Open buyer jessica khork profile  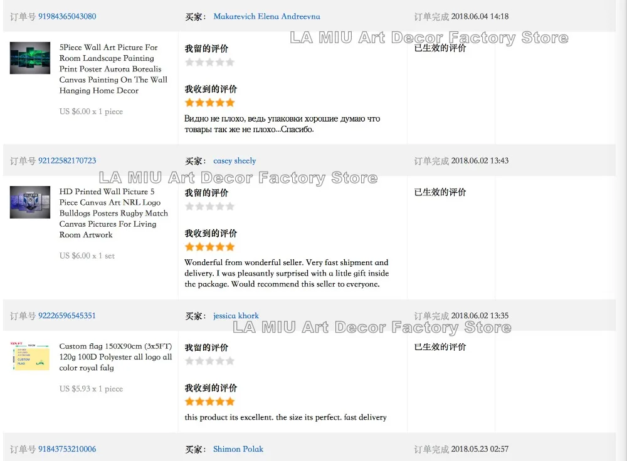236,316
